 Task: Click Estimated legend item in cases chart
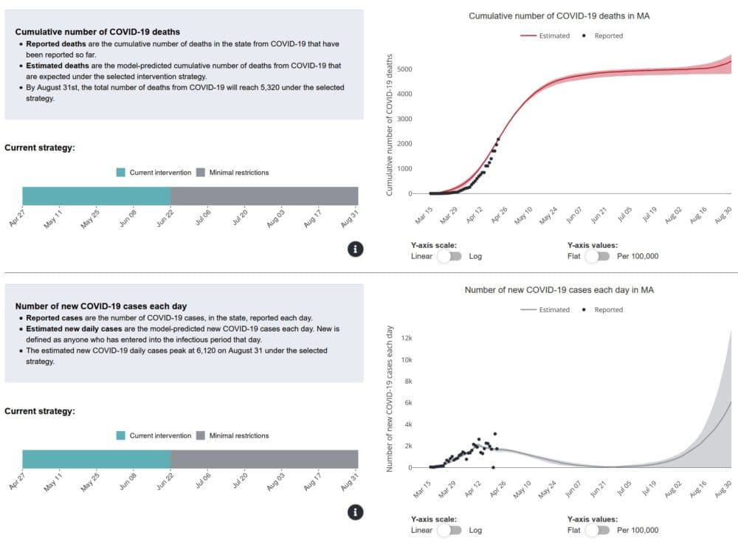(545, 310)
